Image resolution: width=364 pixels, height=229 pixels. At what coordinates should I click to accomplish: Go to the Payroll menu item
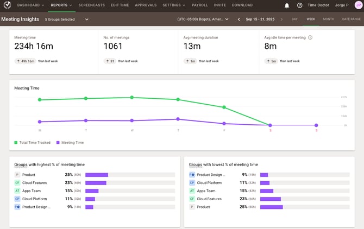[x=199, y=5]
